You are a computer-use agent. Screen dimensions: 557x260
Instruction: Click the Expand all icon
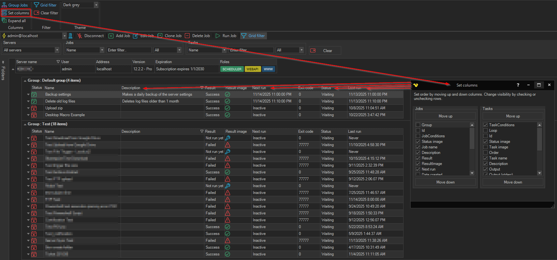point(4,21)
